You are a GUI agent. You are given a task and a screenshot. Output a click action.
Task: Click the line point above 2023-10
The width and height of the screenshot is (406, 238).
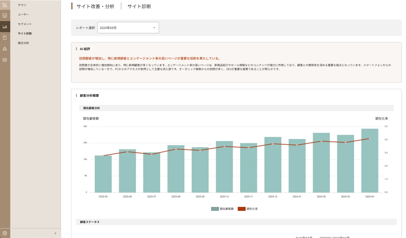pyautogui.click(x=225, y=146)
